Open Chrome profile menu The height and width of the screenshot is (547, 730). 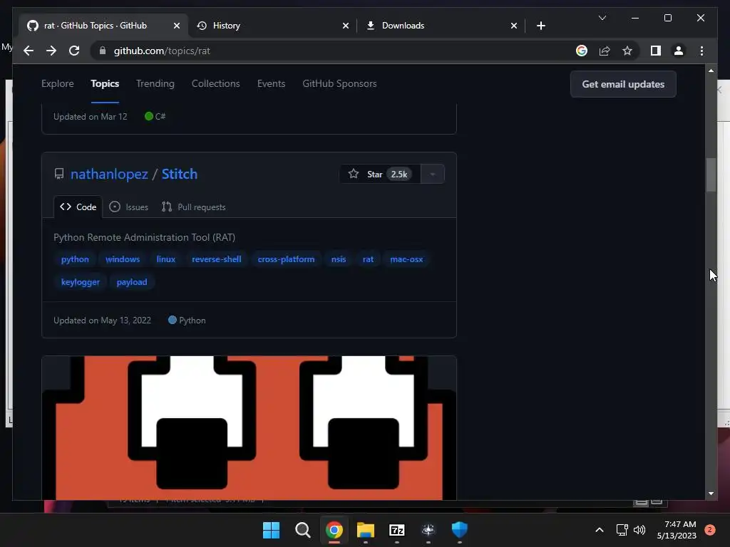pos(679,51)
